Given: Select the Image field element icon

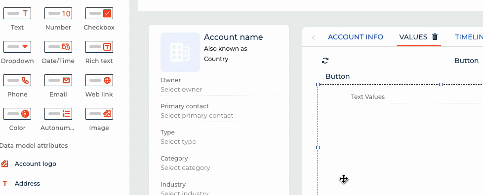Looking at the screenshot, I should pos(99,114).
